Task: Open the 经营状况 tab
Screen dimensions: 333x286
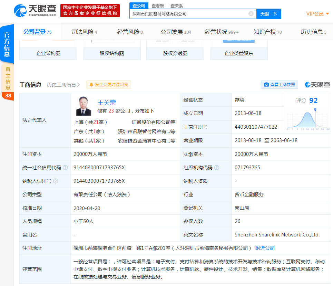Action: pos(222,32)
